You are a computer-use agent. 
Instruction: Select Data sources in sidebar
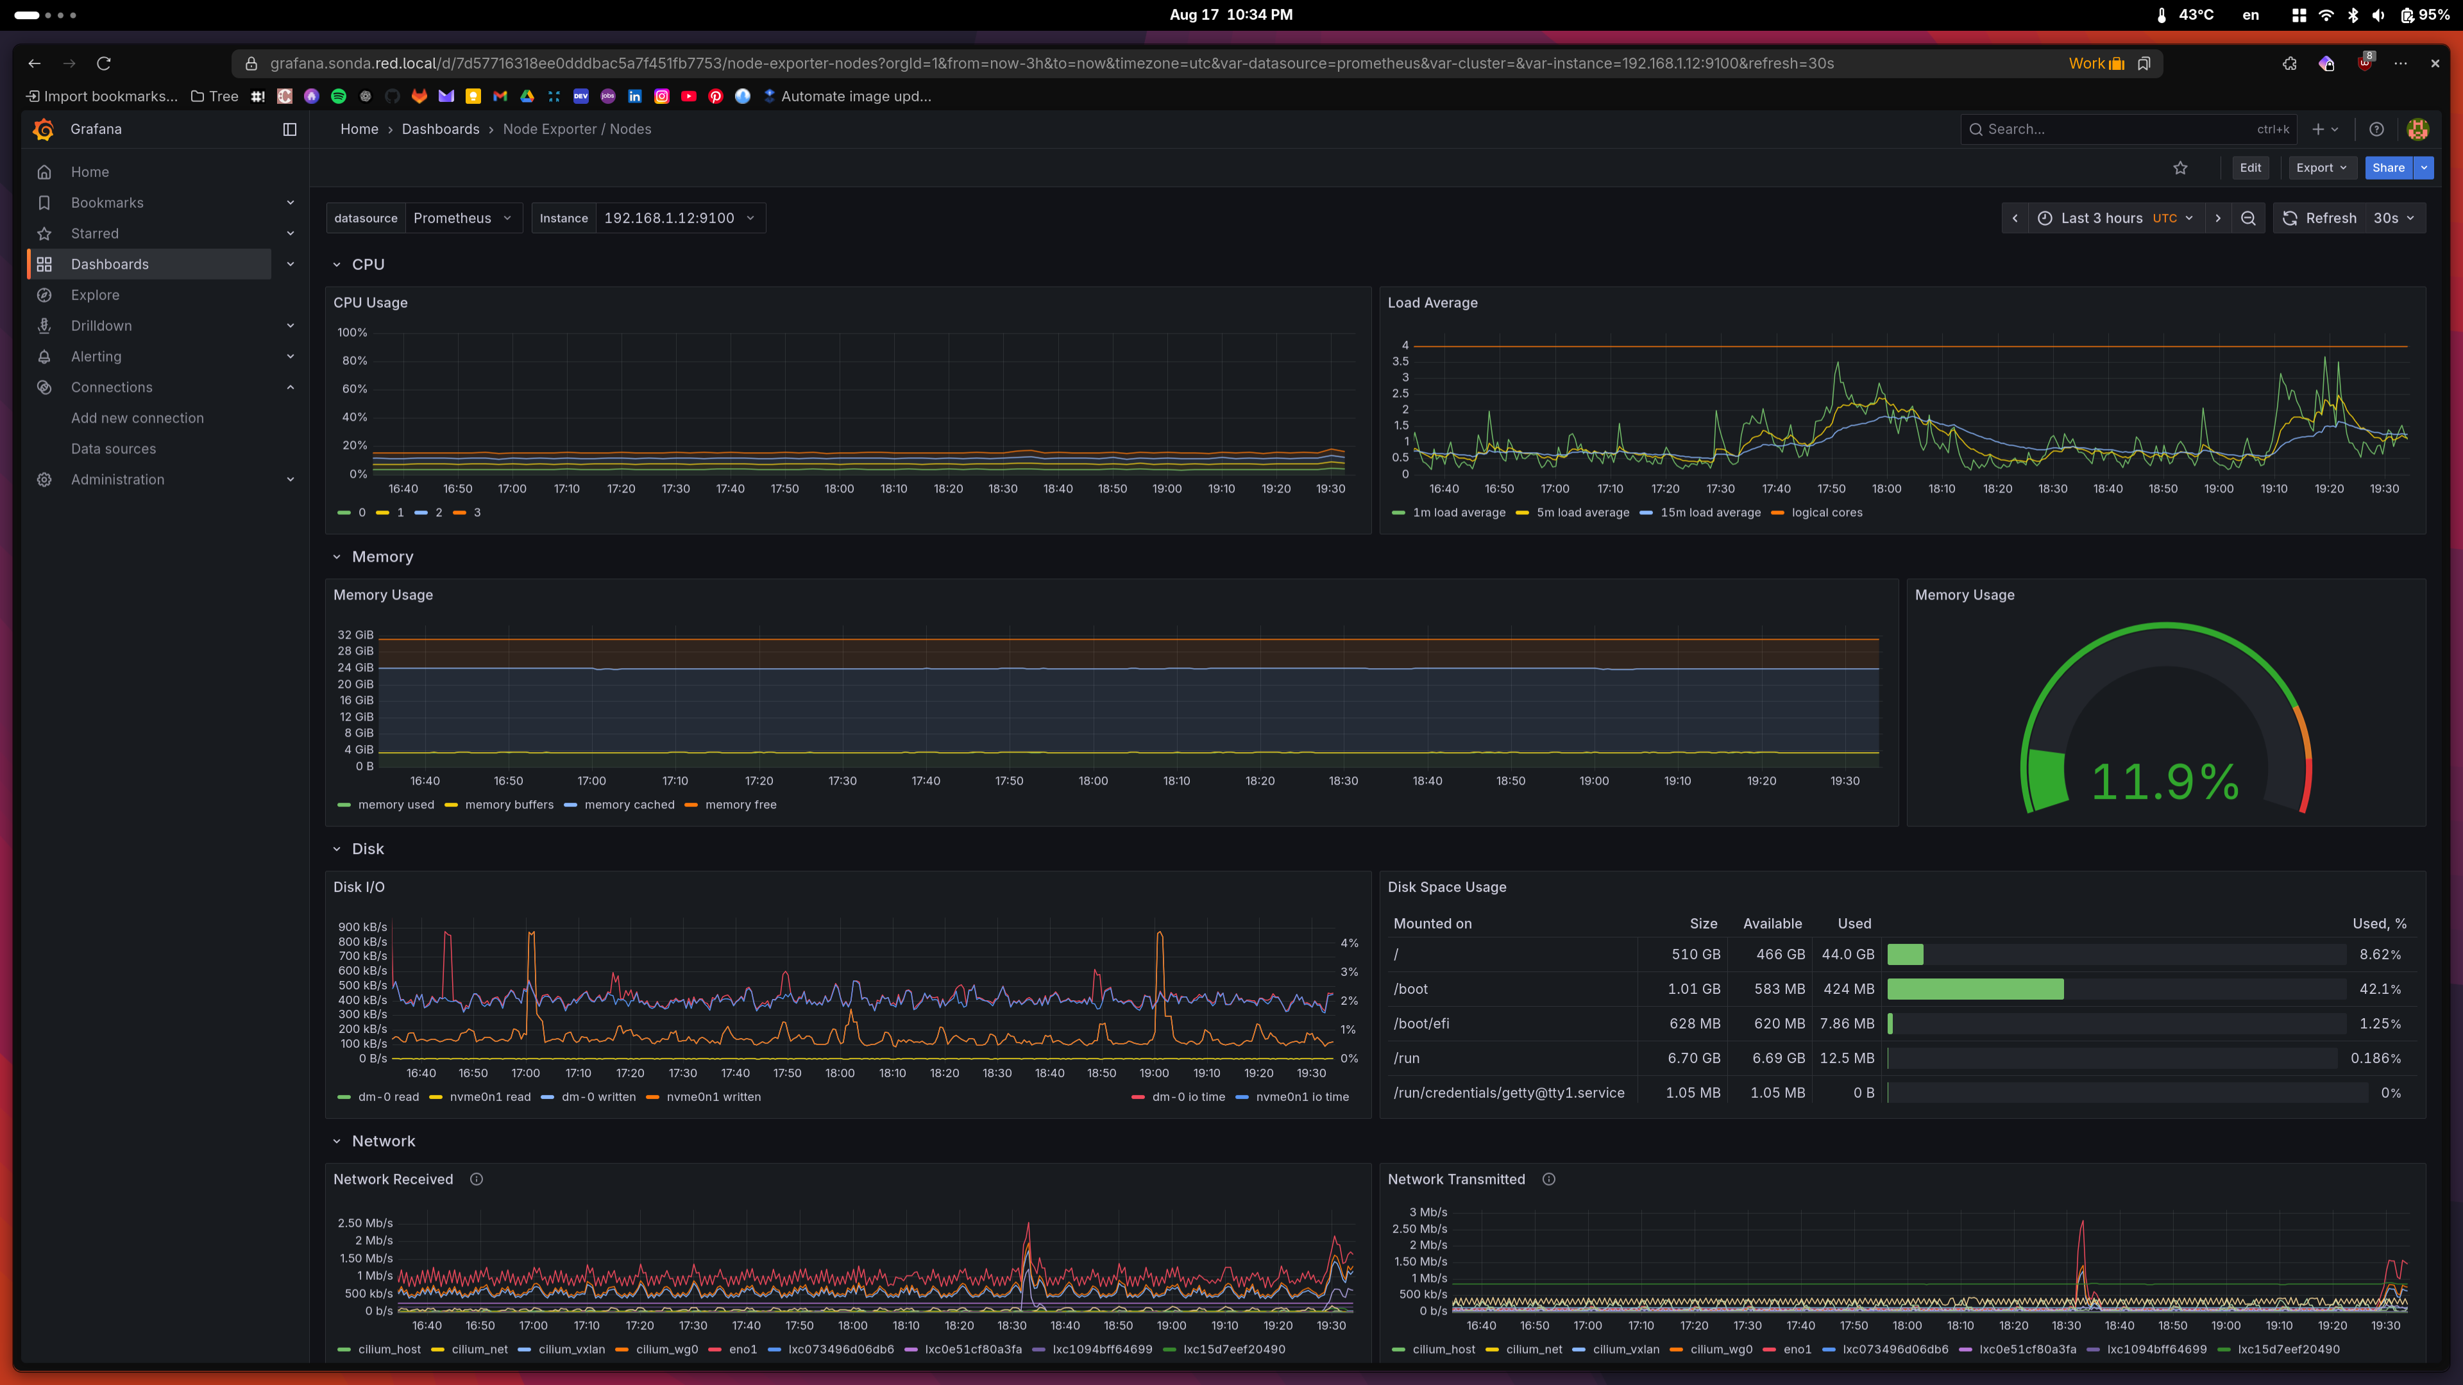(x=113, y=448)
